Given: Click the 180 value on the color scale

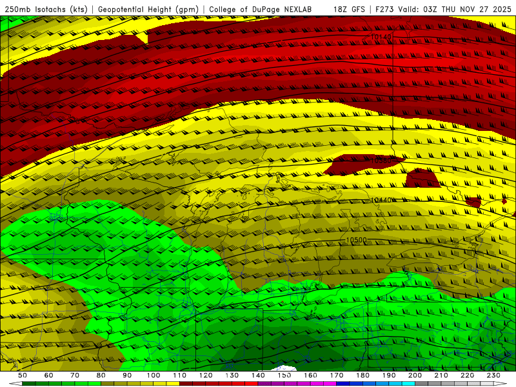Looking at the screenshot, I should (362, 375).
